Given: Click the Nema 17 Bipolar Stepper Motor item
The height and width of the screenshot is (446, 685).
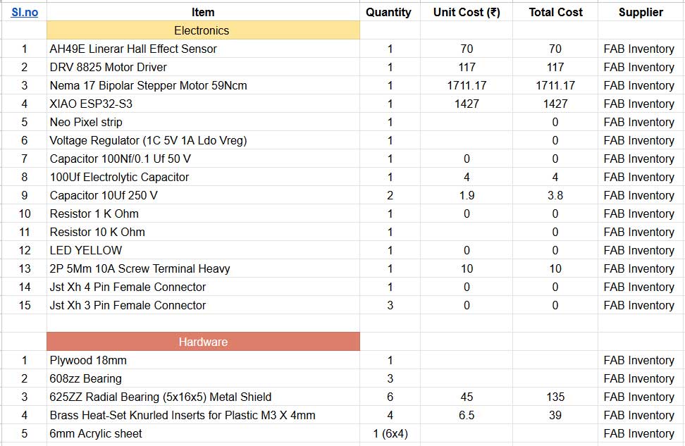Looking at the screenshot, I should point(148,85).
